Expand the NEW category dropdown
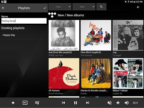 pyautogui.click(x=84, y=7)
